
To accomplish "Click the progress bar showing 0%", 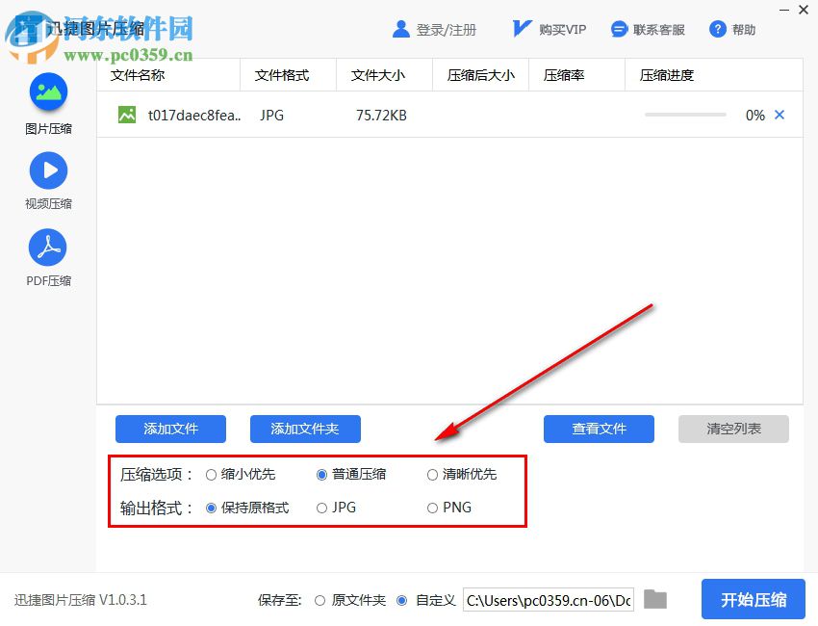I will point(684,114).
